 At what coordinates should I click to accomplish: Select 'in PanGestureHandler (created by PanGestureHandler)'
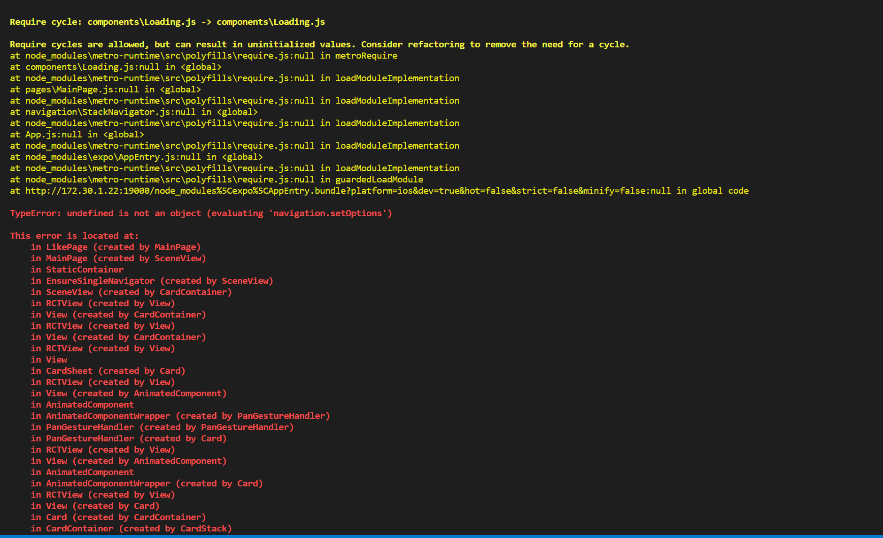point(163,427)
